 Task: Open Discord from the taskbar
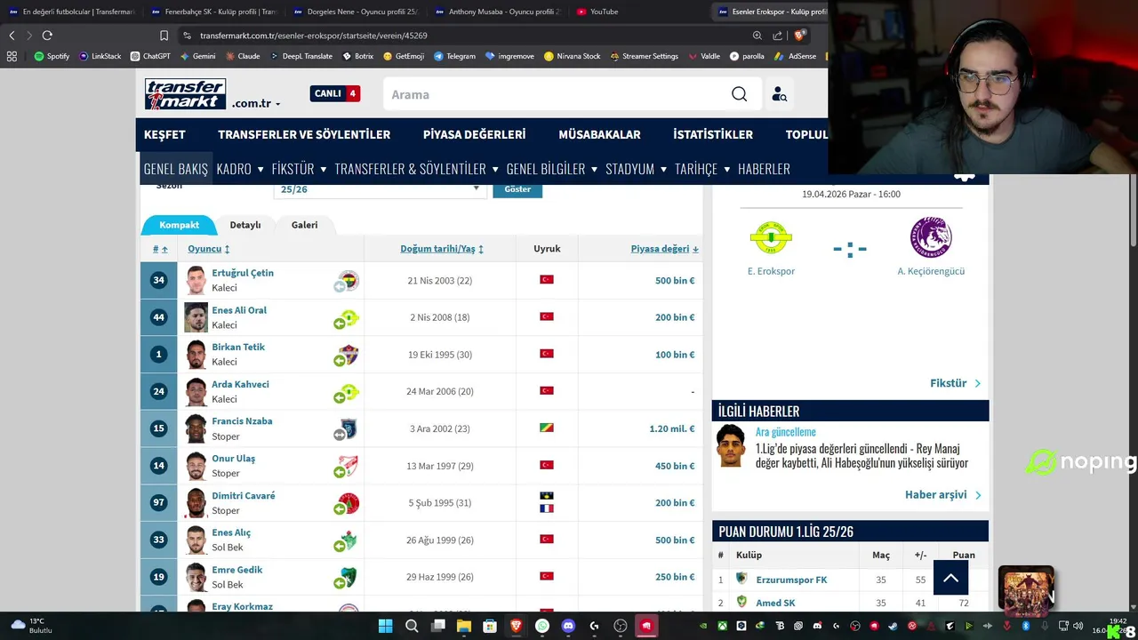point(568,626)
